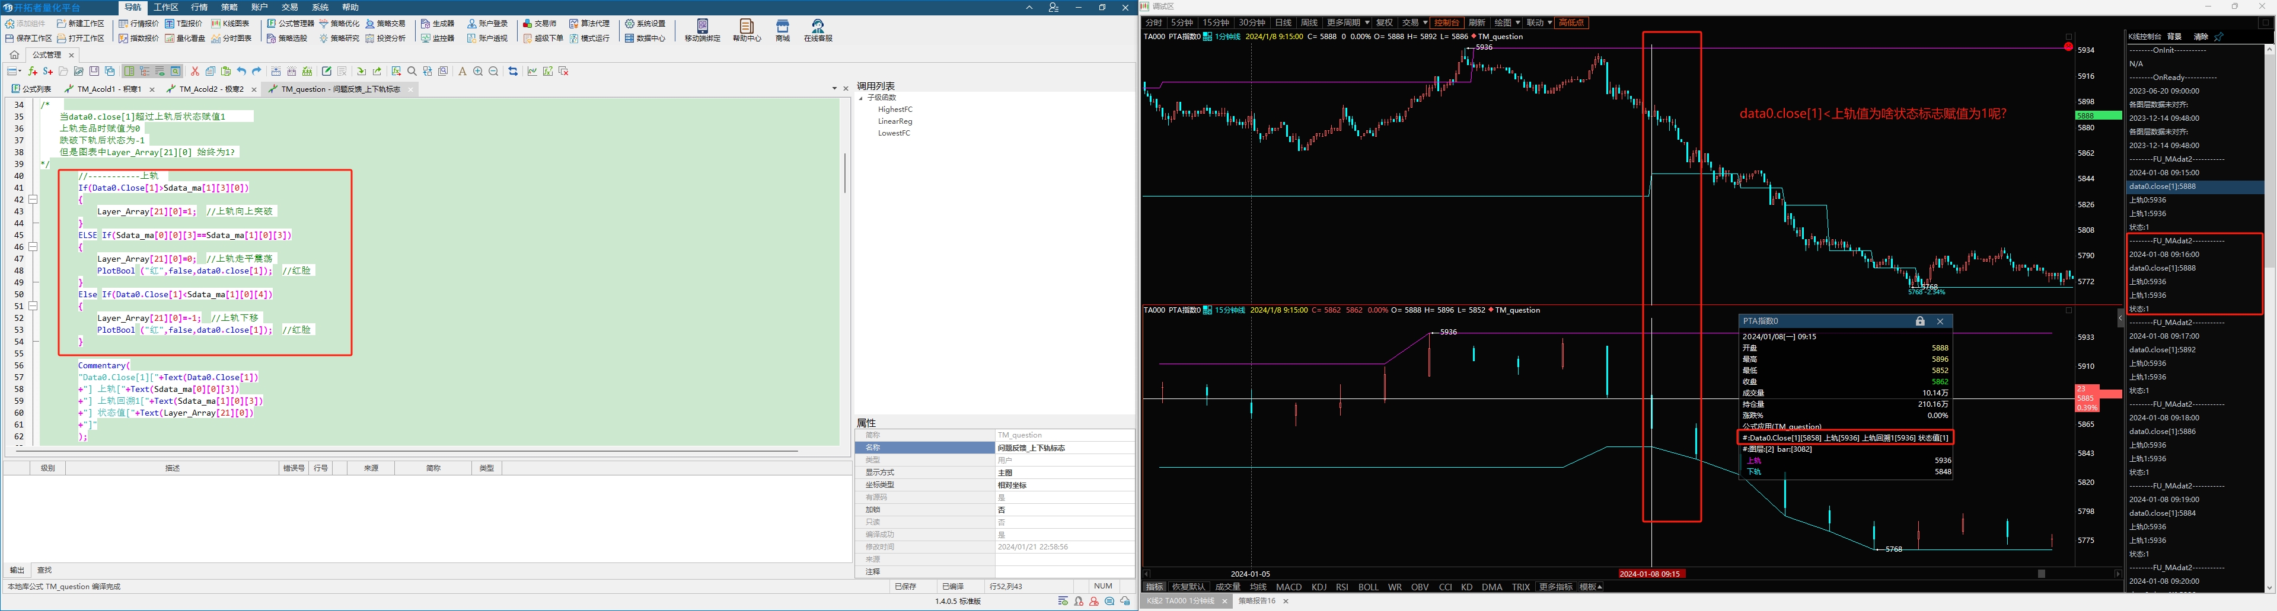Click the magnifier search icon in editor toolbar

(412, 72)
